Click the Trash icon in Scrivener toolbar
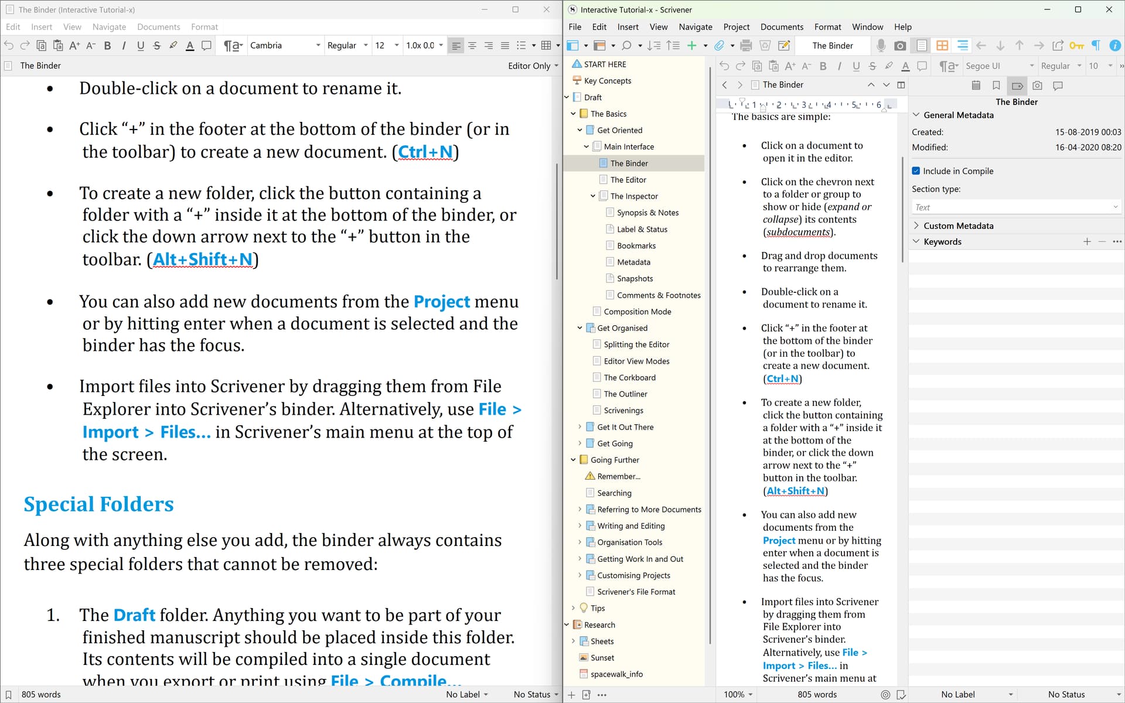Image resolution: width=1125 pixels, height=703 pixels. point(765,46)
